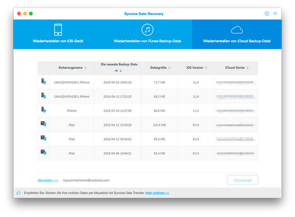Select the account email mysummerhome@outlook.com
This screenshot has height=217, width=295.
coord(86,180)
